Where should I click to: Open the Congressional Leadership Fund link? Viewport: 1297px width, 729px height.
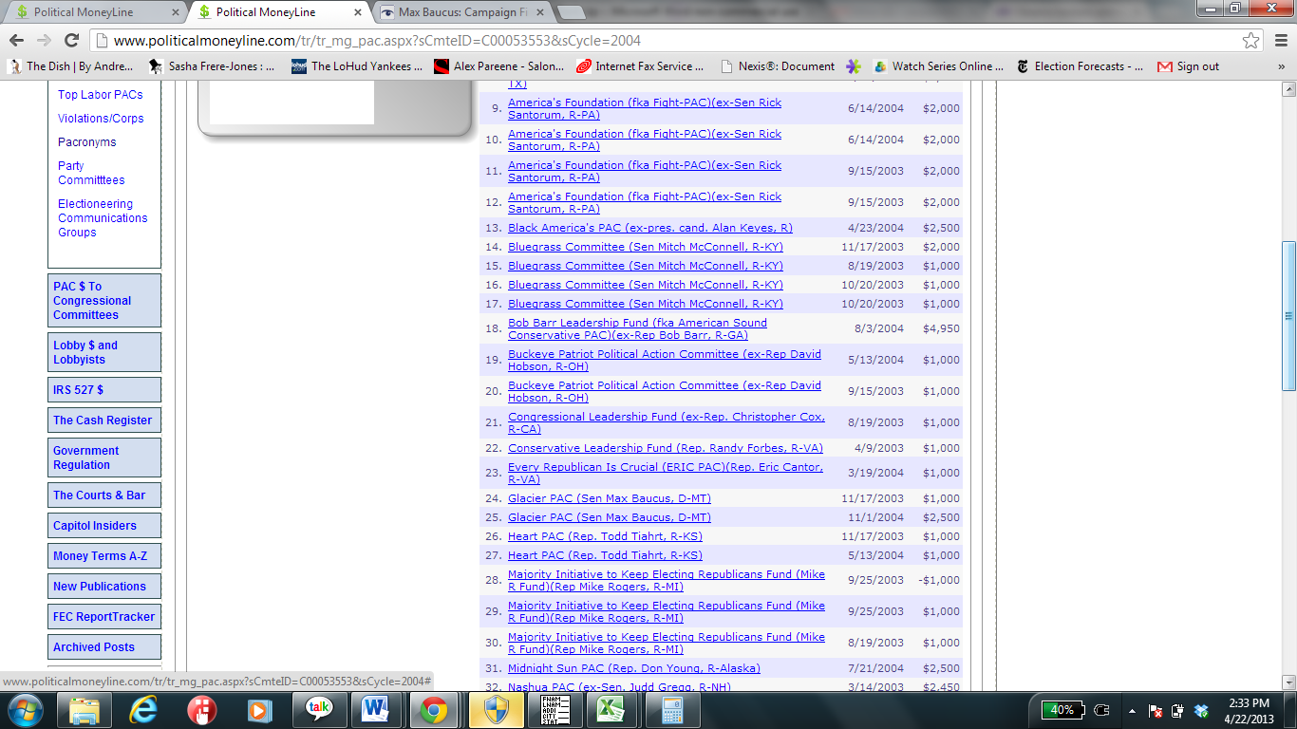click(x=667, y=422)
